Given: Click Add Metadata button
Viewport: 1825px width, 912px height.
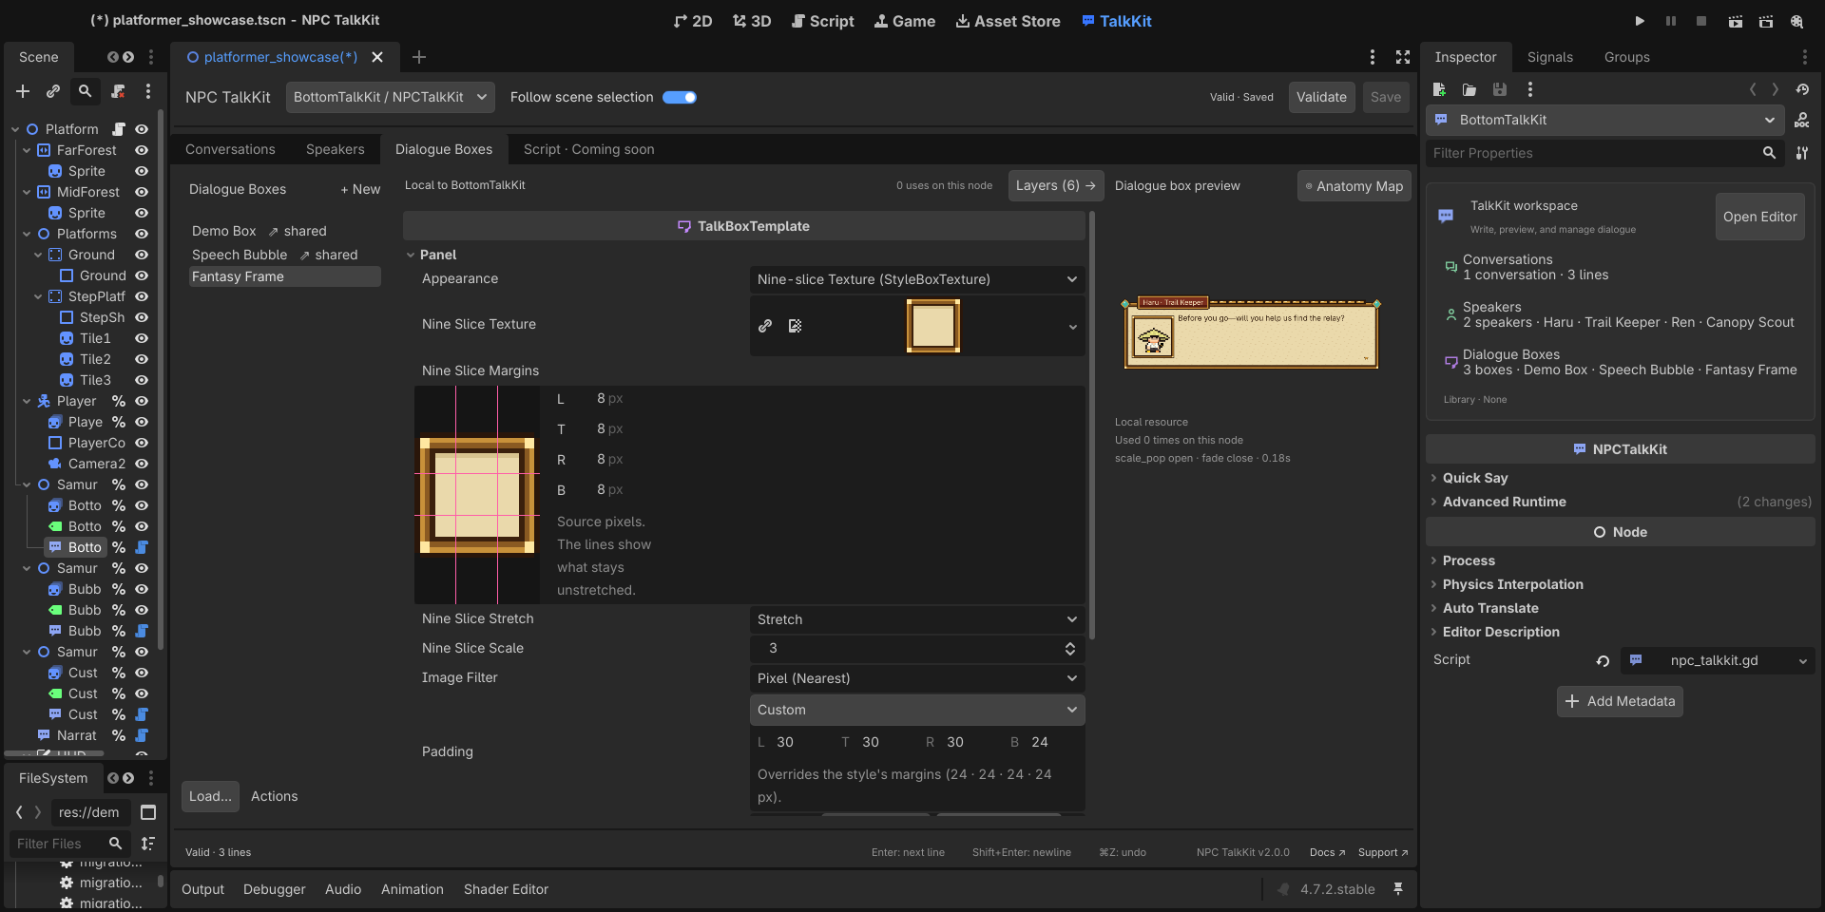Looking at the screenshot, I should click(1620, 701).
